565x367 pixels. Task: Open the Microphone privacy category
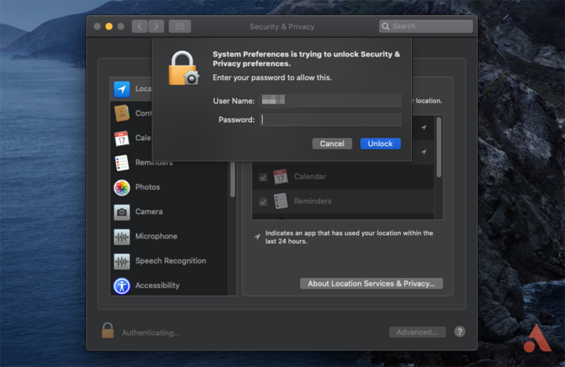click(x=155, y=236)
